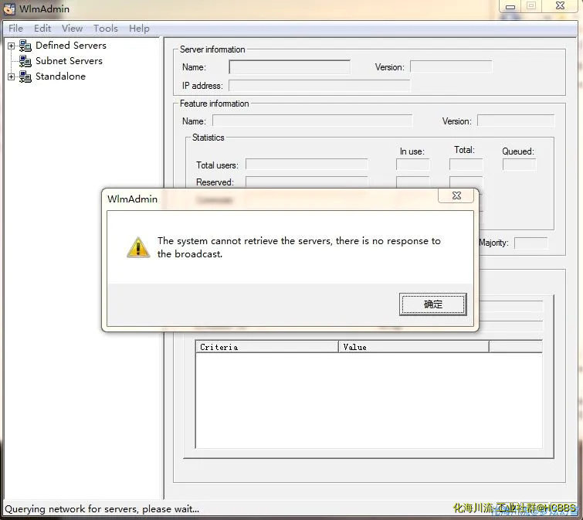Image resolution: width=583 pixels, height=520 pixels.
Task: Click the feature Version field
Action: 516,121
